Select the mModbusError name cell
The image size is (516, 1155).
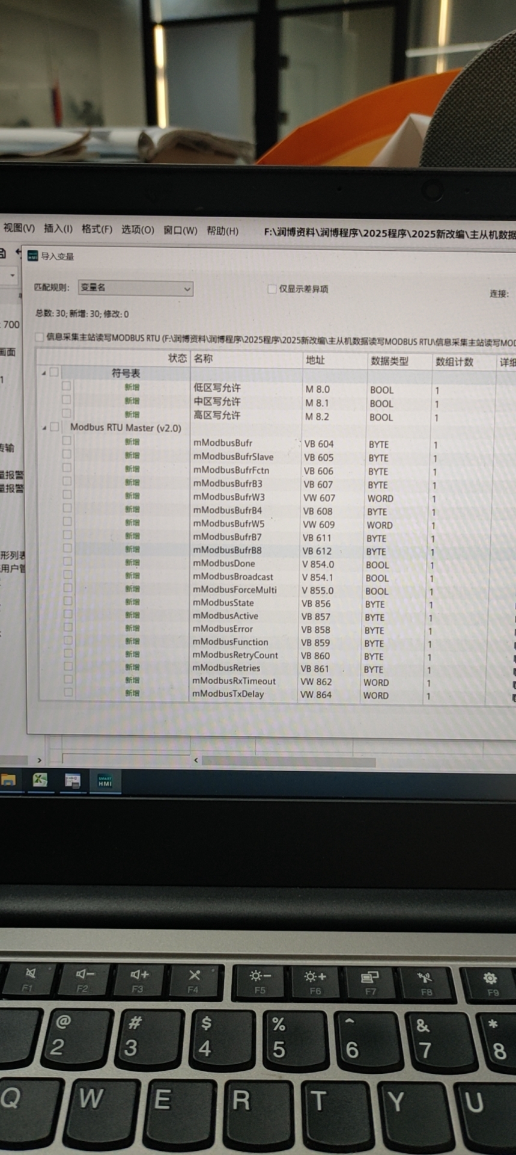point(222,629)
